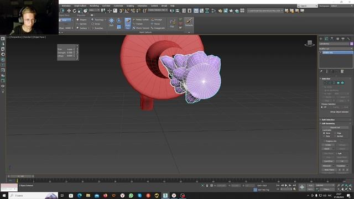This screenshot has width=354, height=199.
Task: Open the Customize menu
Action: tap(118, 6)
